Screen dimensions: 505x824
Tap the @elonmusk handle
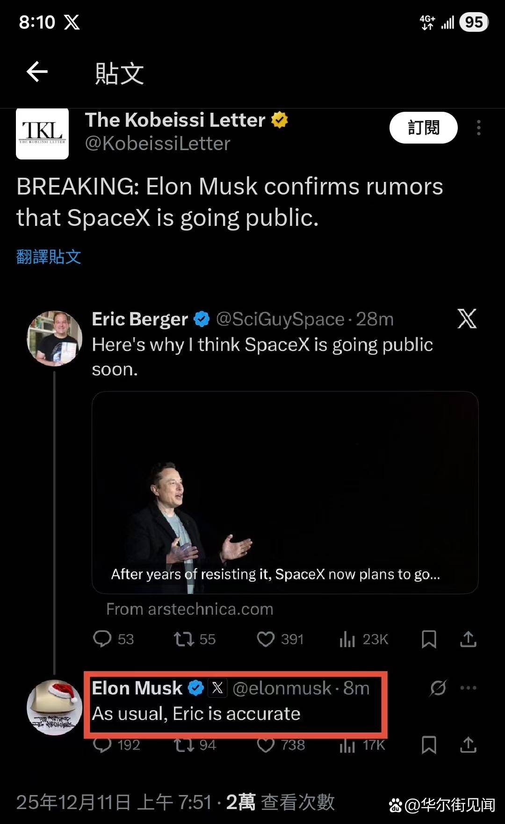(281, 688)
